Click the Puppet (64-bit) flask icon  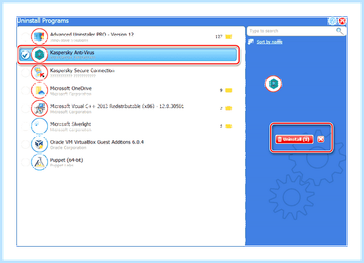(39, 162)
